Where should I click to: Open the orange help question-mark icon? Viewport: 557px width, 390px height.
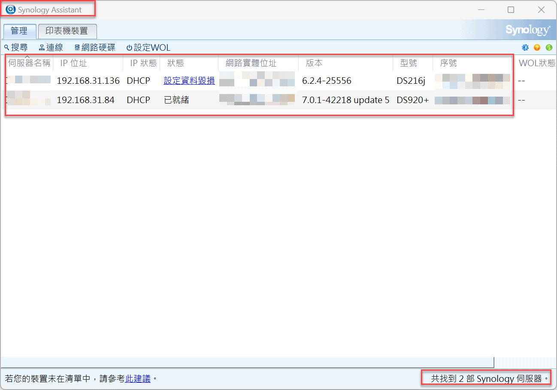coord(537,47)
